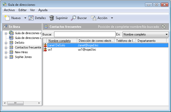Viewport: 171px width, 112px height.
Task: Click the Departamento column header
Action: [x=151, y=41]
